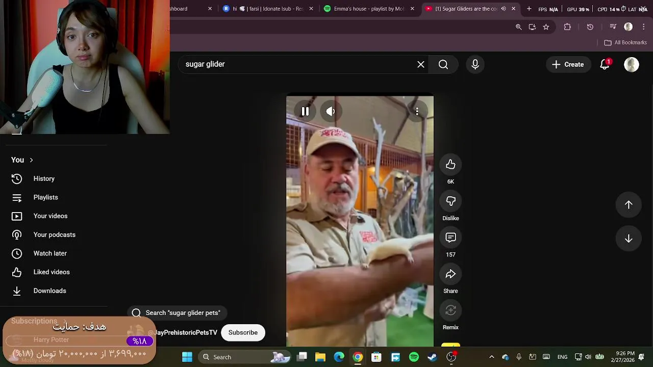Image resolution: width=653 pixels, height=367 pixels.
Task: Submit search with magnifier button
Action: [443, 64]
